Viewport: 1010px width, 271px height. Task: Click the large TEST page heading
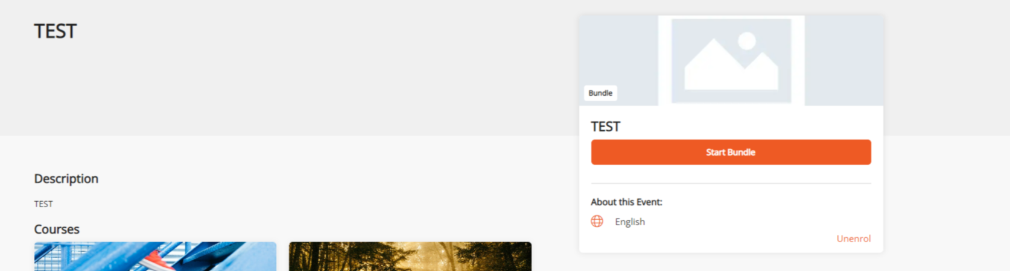click(56, 31)
